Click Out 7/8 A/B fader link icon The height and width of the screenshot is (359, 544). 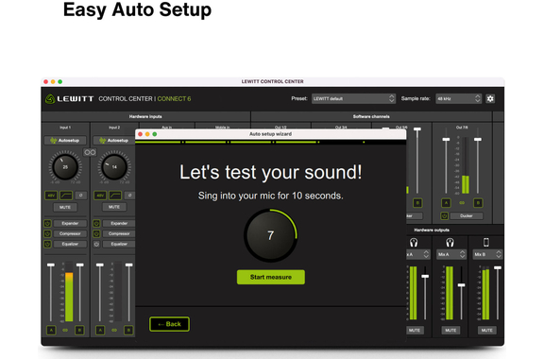click(462, 203)
